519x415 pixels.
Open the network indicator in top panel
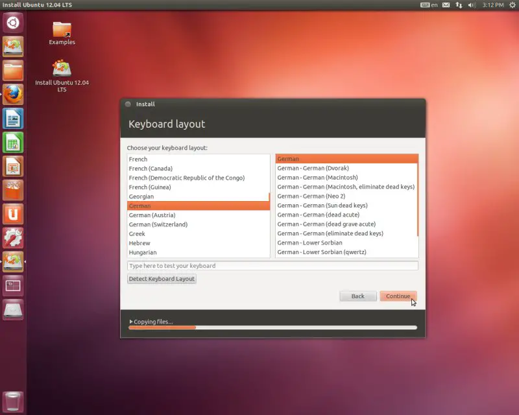(459, 5)
